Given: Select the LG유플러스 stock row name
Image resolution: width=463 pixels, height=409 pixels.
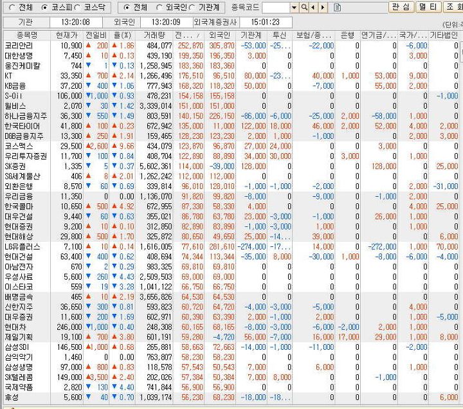Looking at the screenshot, I should tap(23, 246).
